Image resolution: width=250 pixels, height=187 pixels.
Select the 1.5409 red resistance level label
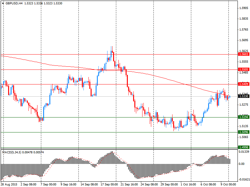(243, 84)
